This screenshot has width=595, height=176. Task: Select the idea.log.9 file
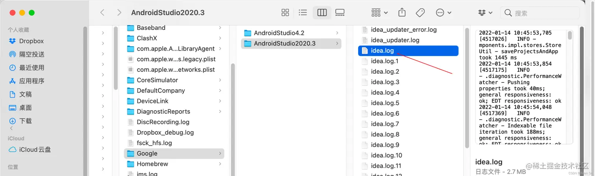pyautogui.click(x=408, y=145)
